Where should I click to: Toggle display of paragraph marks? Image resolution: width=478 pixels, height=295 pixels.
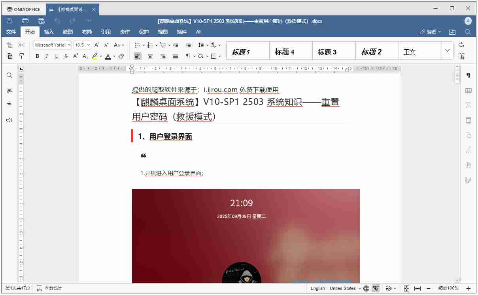pyautogui.click(x=189, y=56)
